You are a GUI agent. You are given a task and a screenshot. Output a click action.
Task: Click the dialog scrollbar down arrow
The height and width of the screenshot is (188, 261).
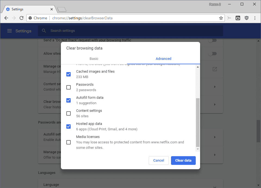198,149
